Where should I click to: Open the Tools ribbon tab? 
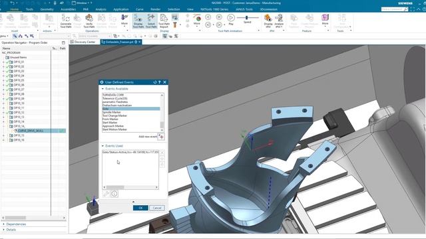tap(29, 9)
